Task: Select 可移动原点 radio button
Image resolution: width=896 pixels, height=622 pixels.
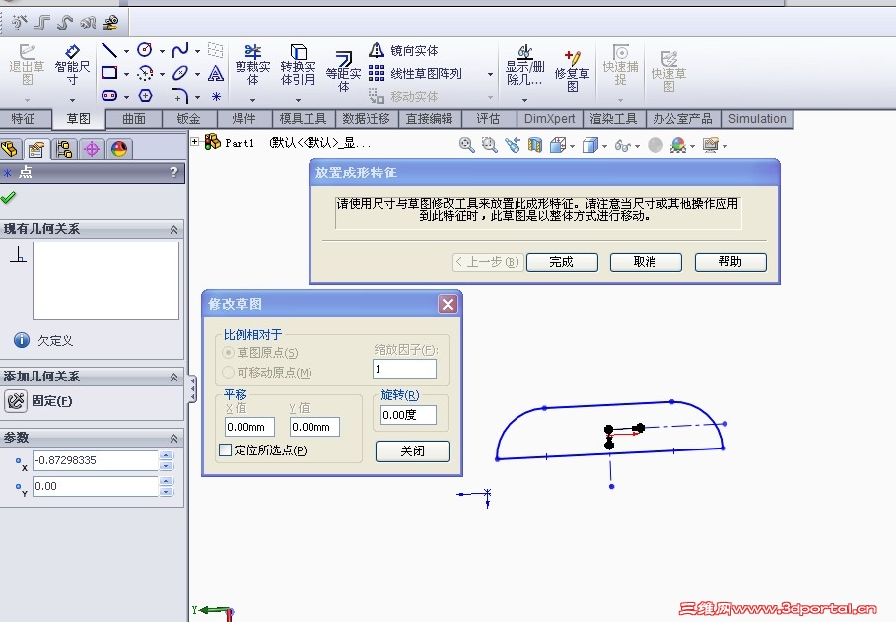Action: click(228, 373)
